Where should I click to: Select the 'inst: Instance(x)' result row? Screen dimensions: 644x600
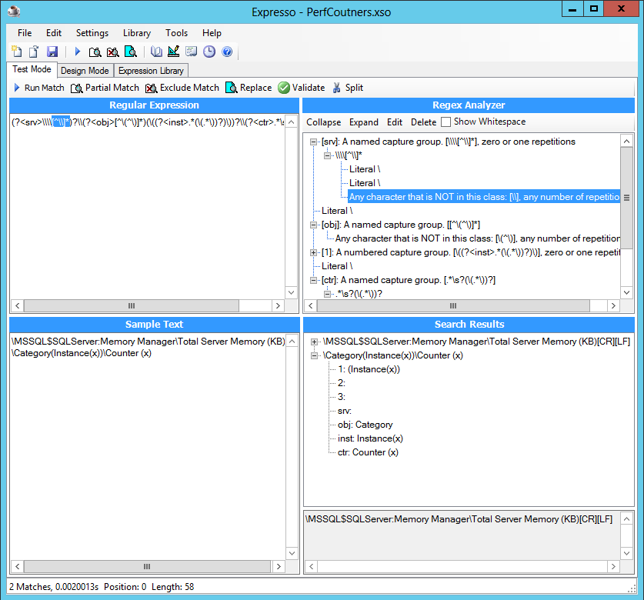370,438
